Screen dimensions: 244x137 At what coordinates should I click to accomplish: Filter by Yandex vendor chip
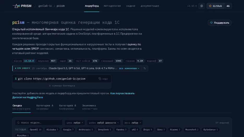pos(121,129)
